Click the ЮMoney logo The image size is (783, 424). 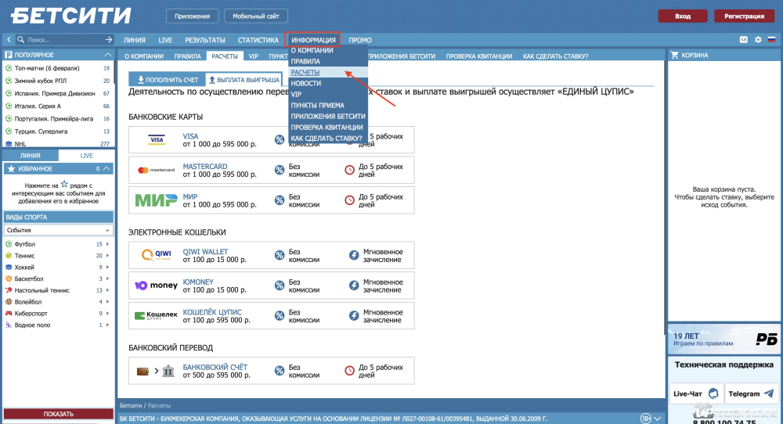click(157, 286)
